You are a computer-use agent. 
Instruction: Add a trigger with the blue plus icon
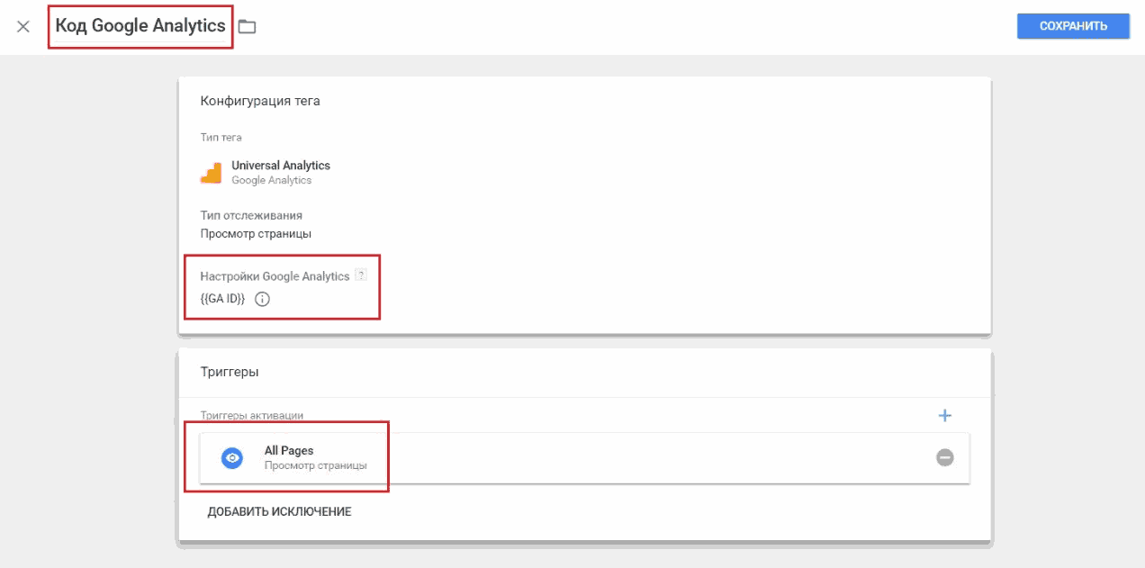pyautogui.click(x=944, y=416)
